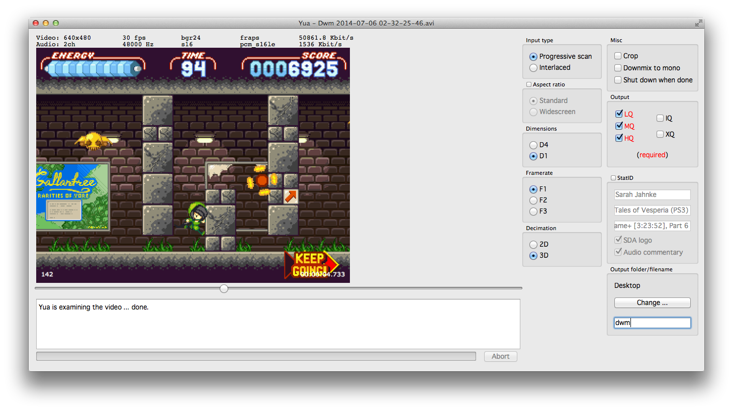The height and width of the screenshot is (411, 733).
Task: Enable the IQ output quality
Action: [660, 118]
